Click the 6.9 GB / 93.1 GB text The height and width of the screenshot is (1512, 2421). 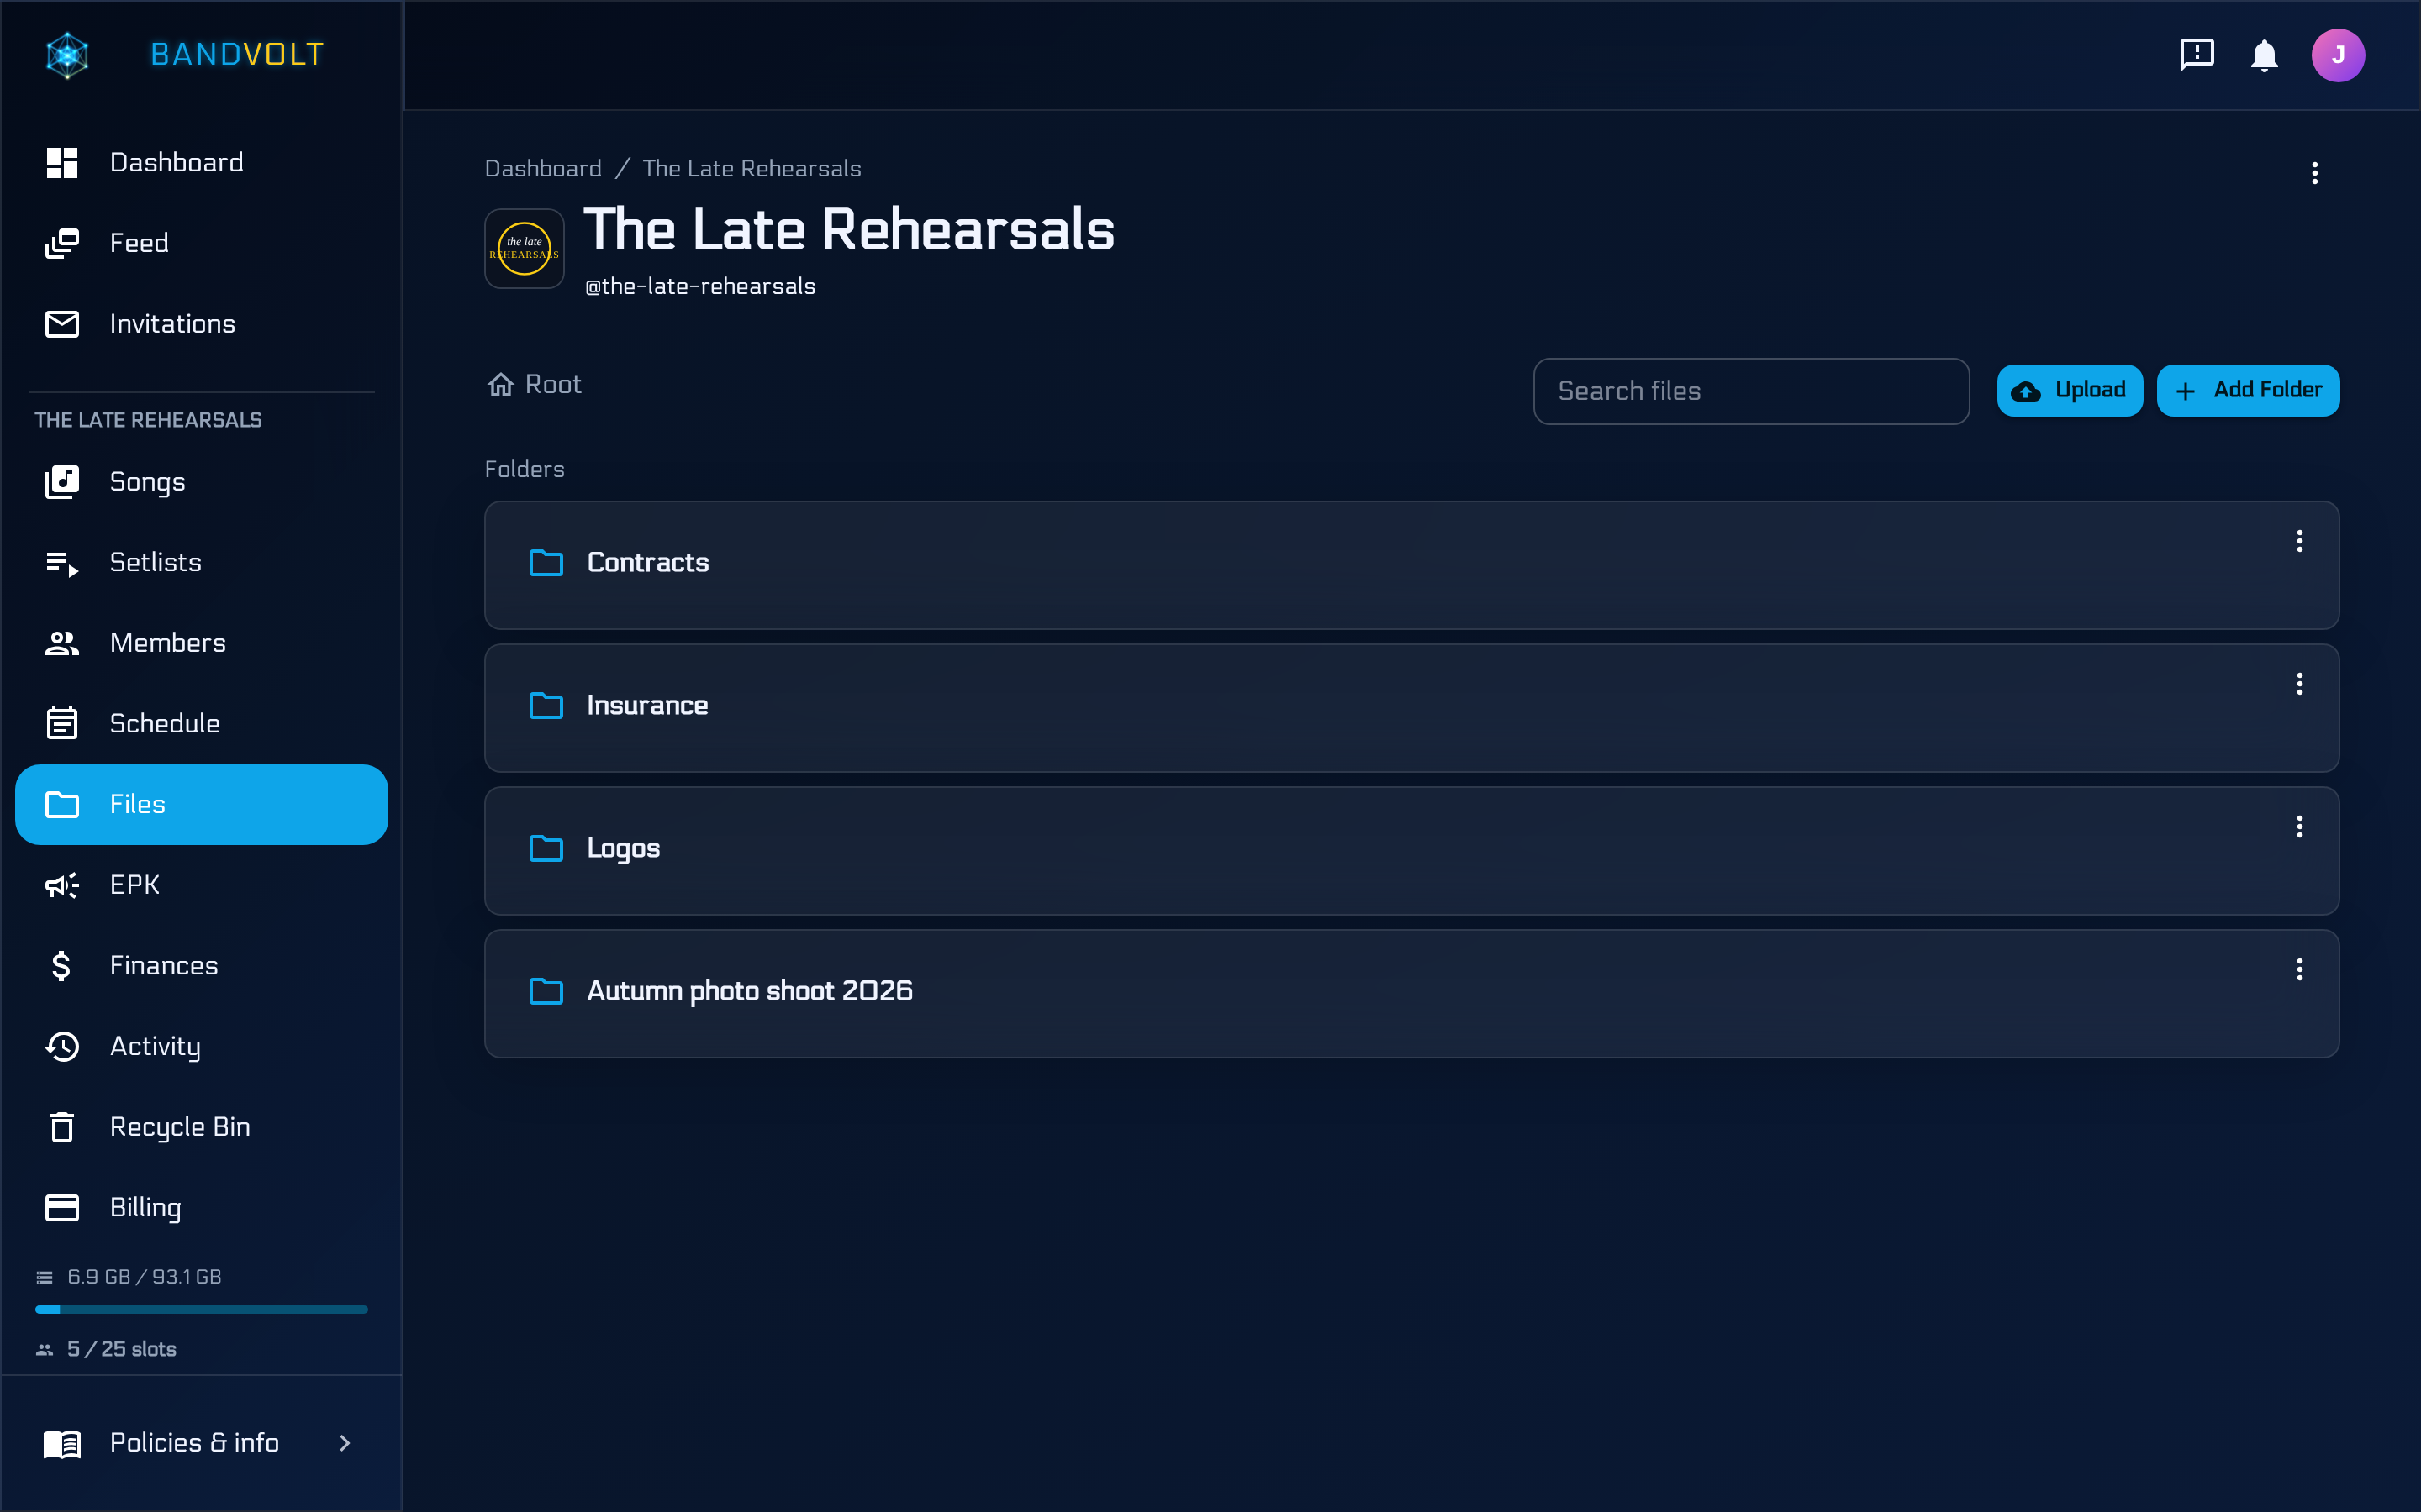[144, 1277]
